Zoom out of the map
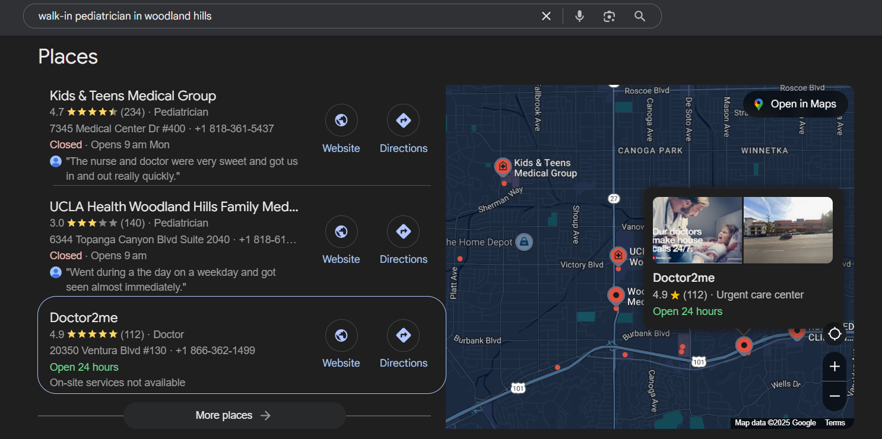The width and height of the screenshot is (882, 439). coord(835,396)
